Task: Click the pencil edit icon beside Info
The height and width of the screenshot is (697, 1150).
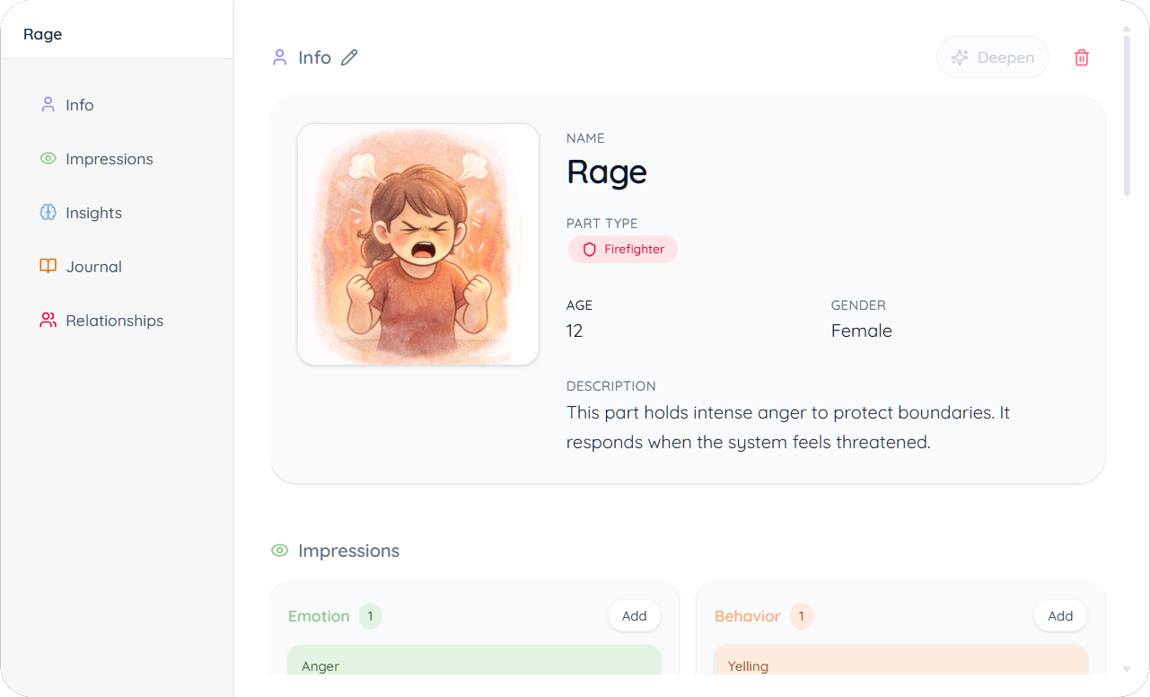Action: click(349, 57)
